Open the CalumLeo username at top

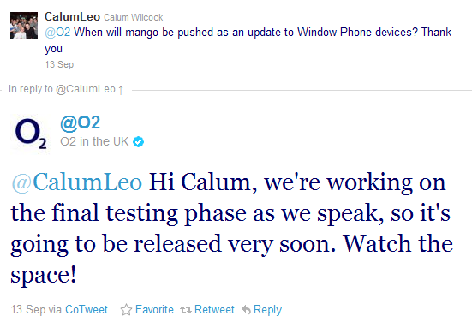click(72, 16)
